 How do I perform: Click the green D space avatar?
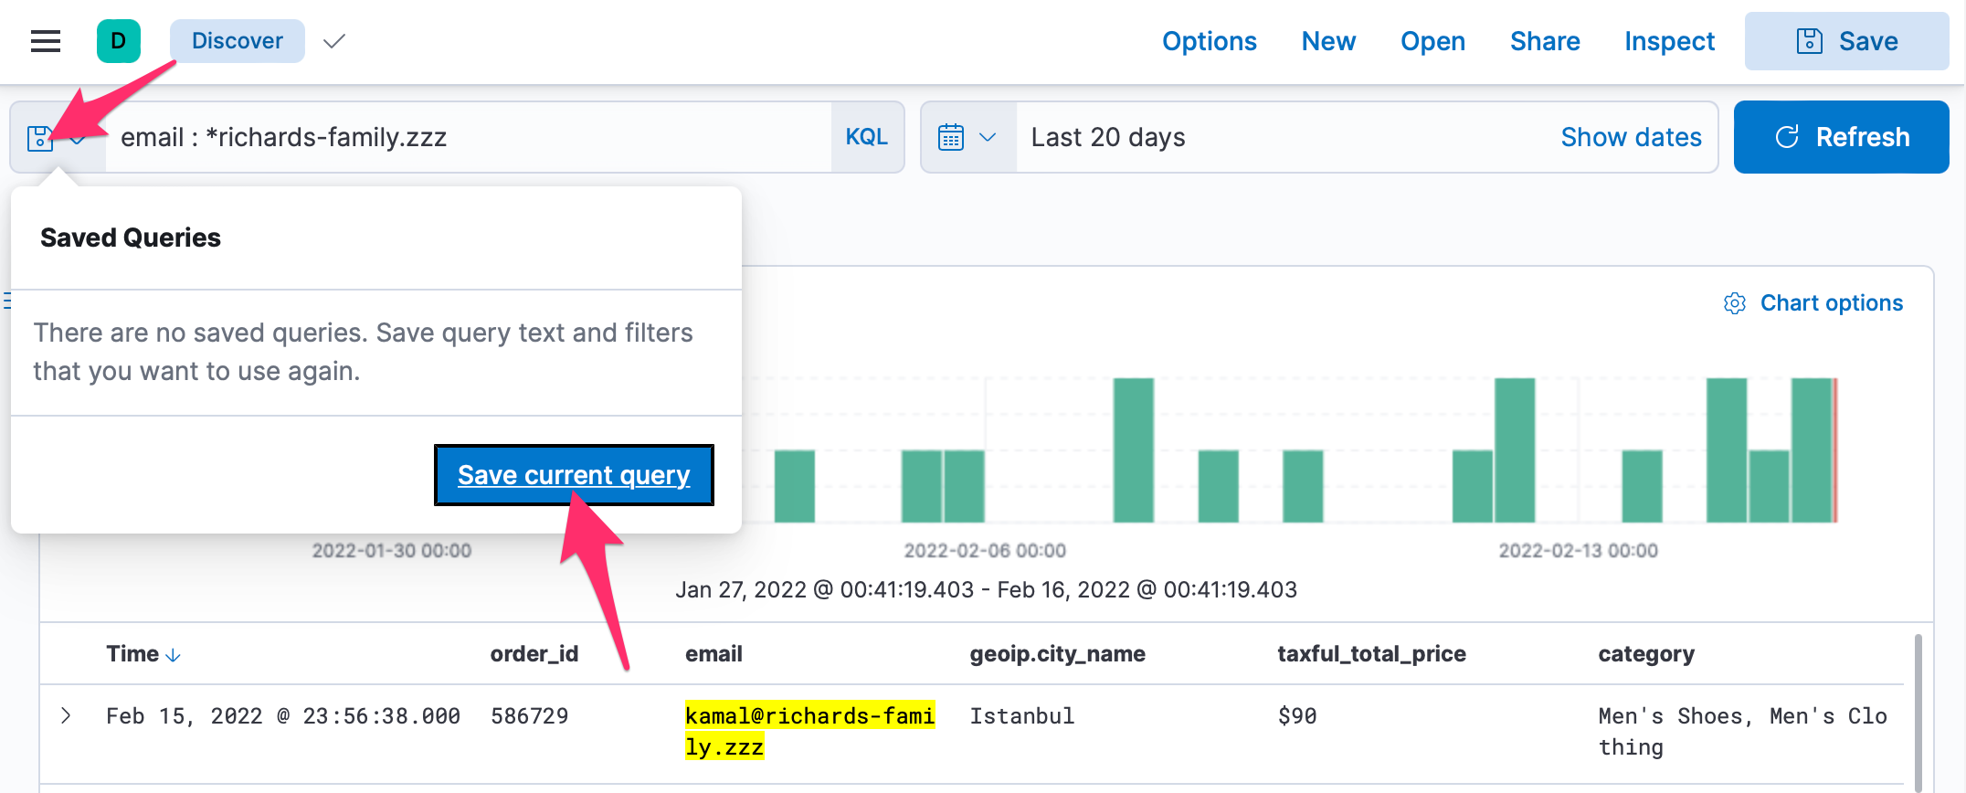(119, 41)
